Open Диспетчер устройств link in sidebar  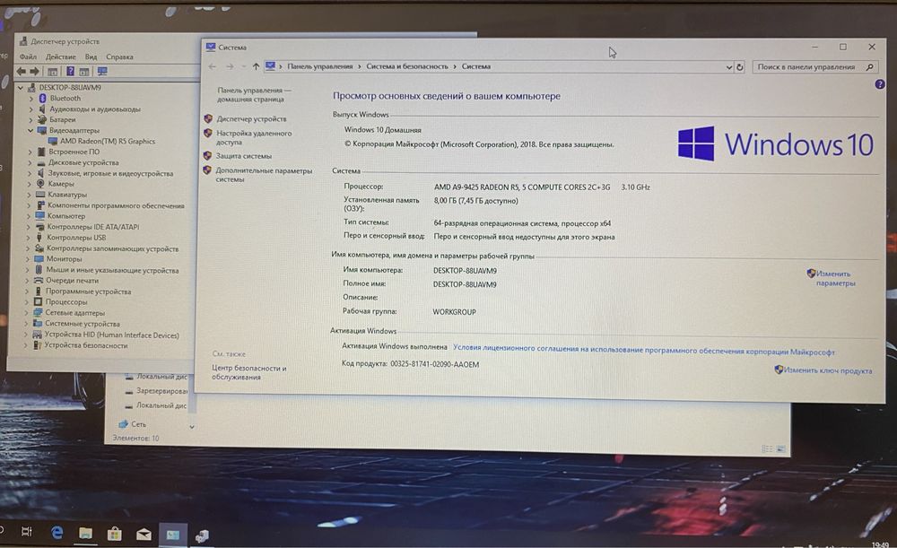pyautogui.click(x=251, y=119)
